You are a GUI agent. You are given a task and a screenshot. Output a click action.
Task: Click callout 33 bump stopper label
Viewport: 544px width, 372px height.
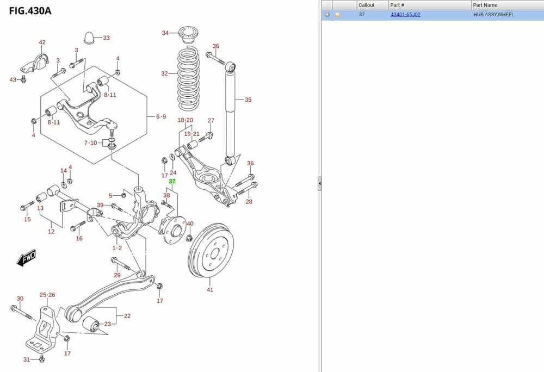[x=106, y=38]
